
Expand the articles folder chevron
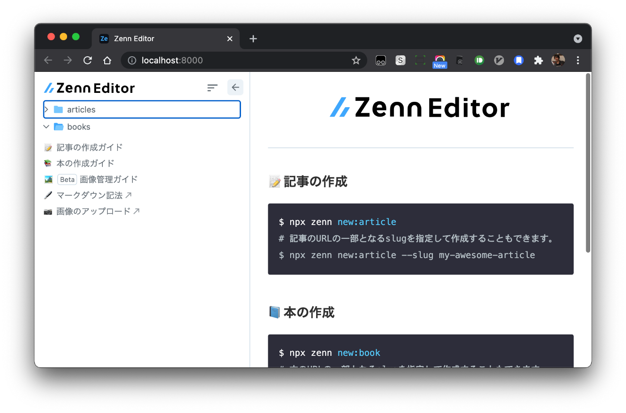(46, 109)
